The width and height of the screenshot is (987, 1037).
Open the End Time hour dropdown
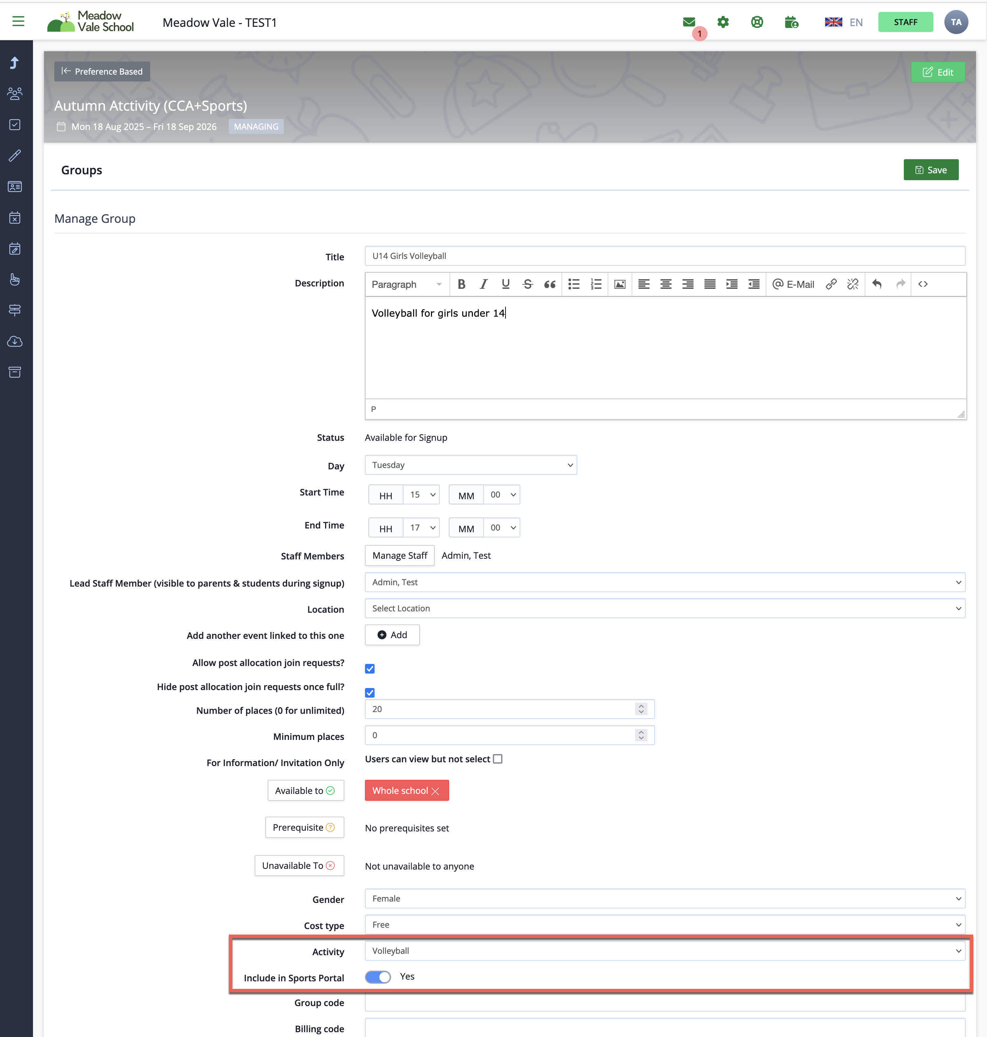point(421,527)
